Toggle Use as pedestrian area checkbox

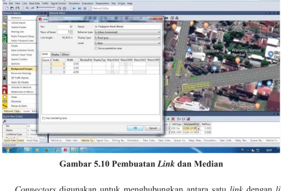(x=96, y=48)
